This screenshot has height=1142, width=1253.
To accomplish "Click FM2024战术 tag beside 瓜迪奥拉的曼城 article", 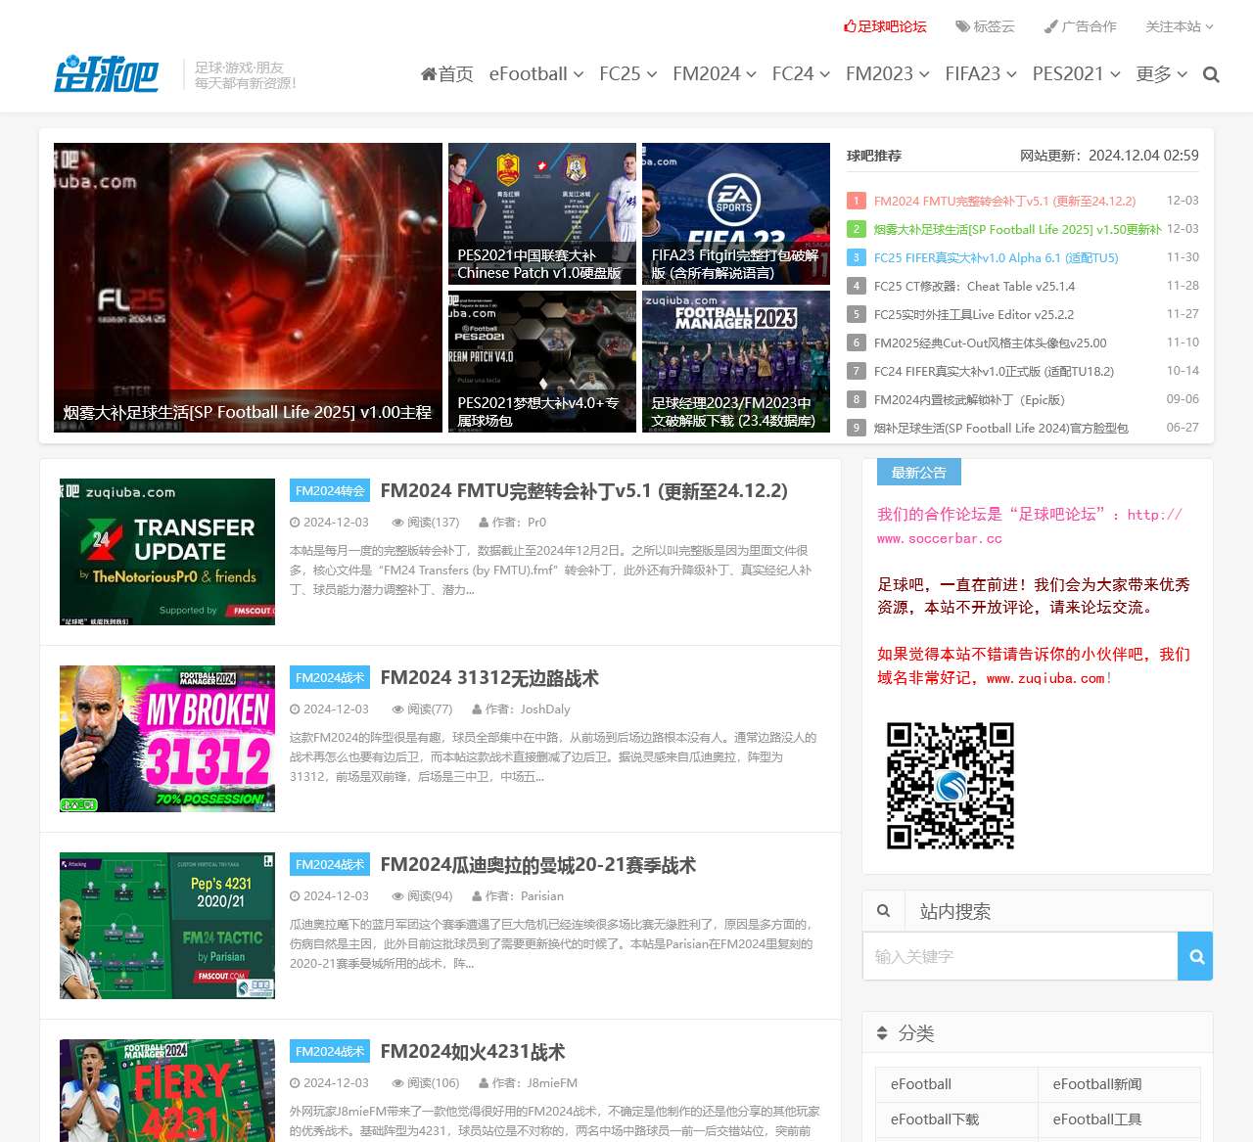I will 330,865.
